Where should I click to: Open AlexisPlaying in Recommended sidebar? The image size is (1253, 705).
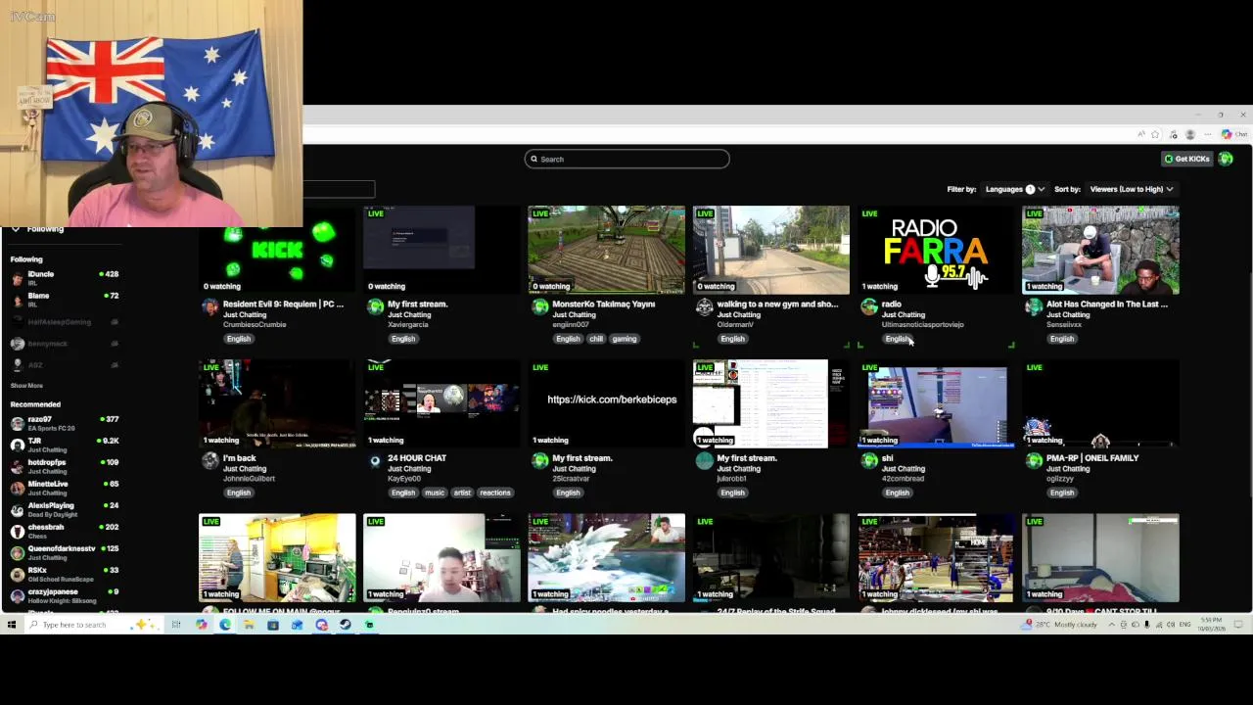tap(64, 509)
